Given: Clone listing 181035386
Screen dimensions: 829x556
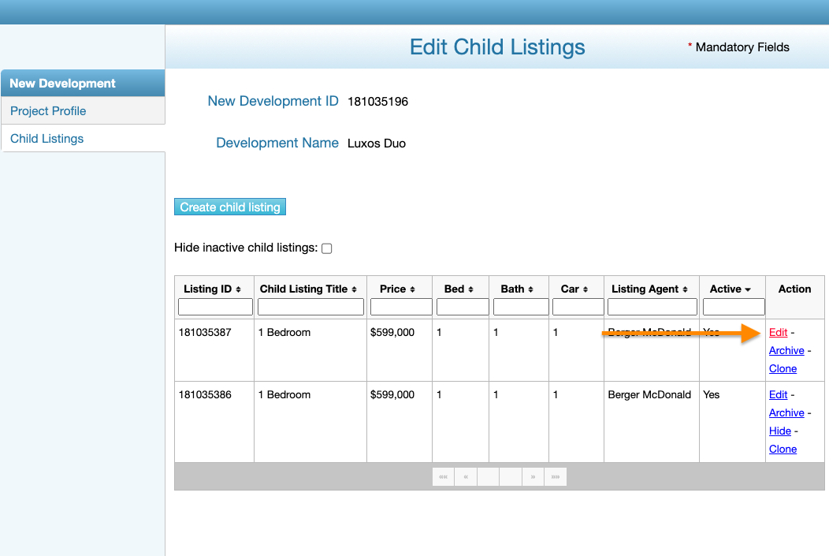Looking at the screenshot, I should [783, 449].
